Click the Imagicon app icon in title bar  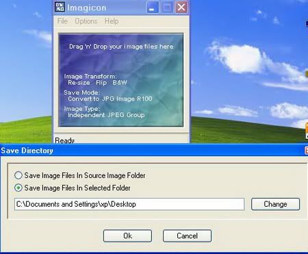[x=60, y=7]
